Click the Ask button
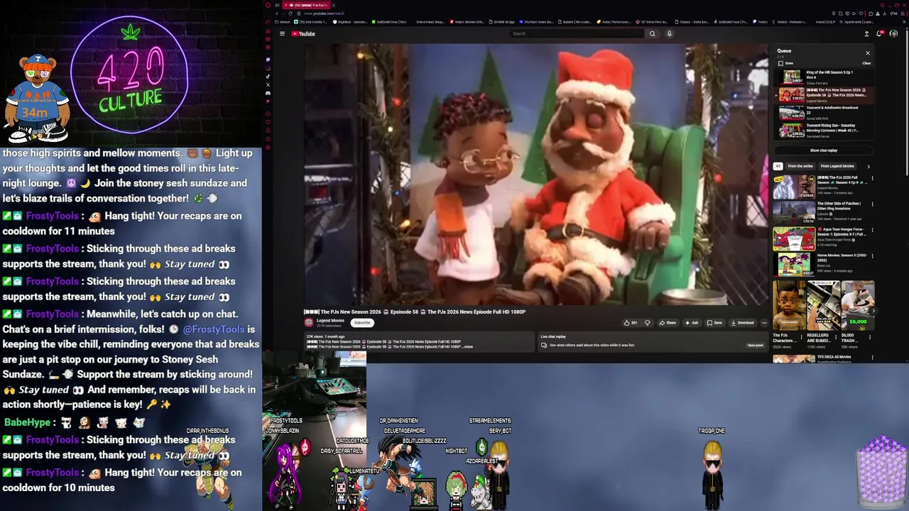The width and height of the screenshot is (909, 511). tap(692, 323)
